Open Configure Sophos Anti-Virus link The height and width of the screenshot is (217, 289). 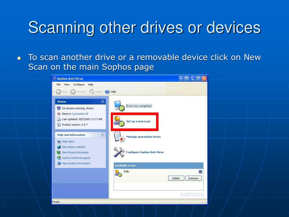click(x=145, y=152)
